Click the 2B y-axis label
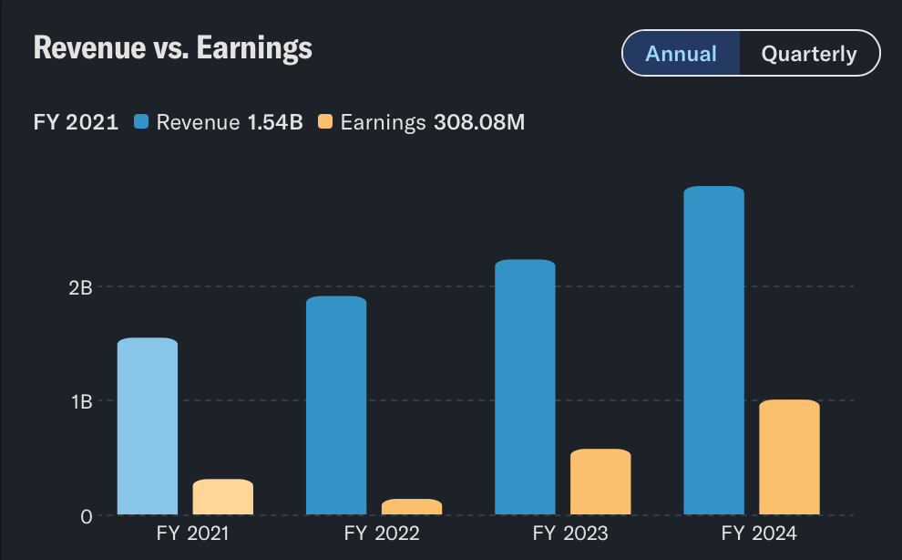Viewport: 902px width, 560px height. click(x=81, y=287)
